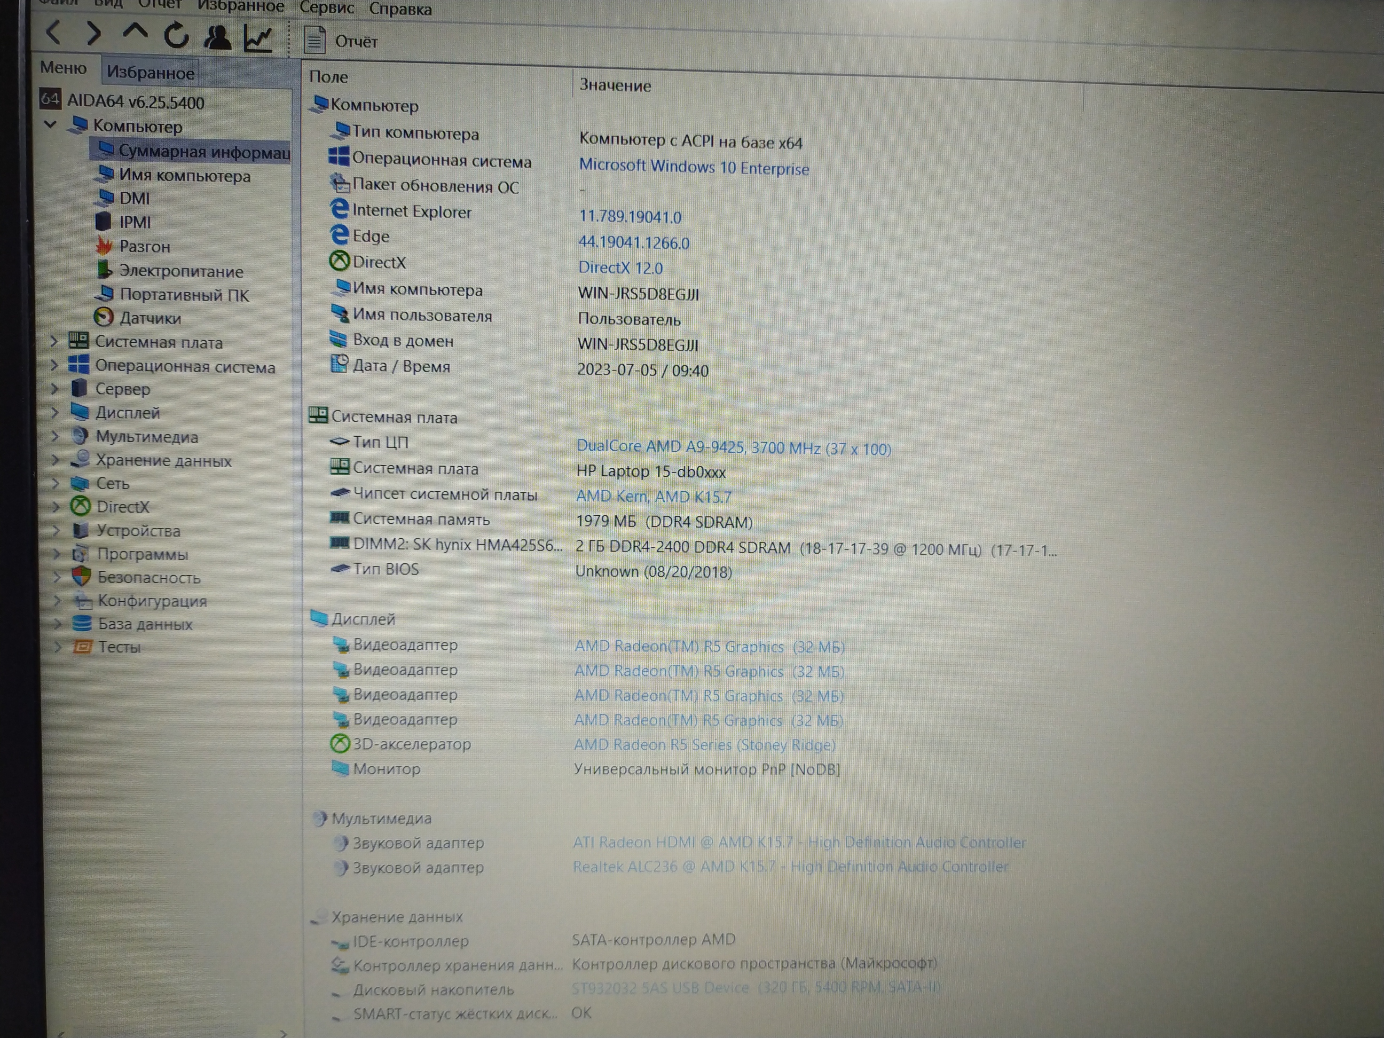The width and height of the screenshot is (1384, 1038).
Task: Click the Дата / Время clock icon
Action: click(339, 364)
